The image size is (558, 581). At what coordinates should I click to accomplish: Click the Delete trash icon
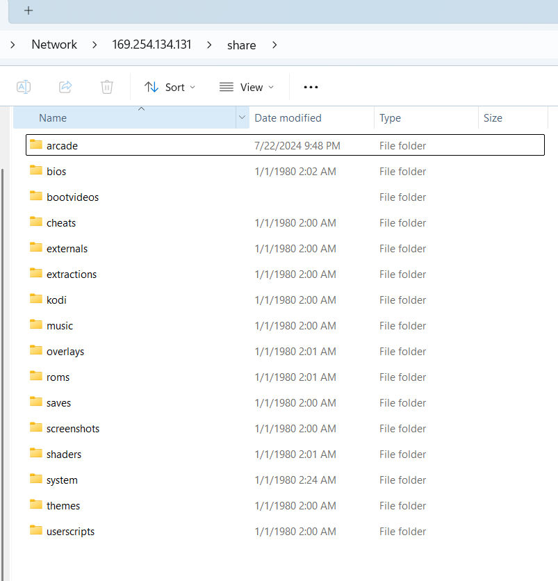pos(106,87)
